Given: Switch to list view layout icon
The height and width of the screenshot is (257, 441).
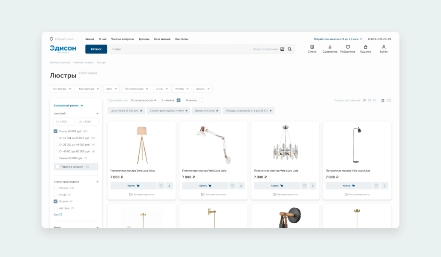Looking at the screenshot, I should click(x=389, y=100).
